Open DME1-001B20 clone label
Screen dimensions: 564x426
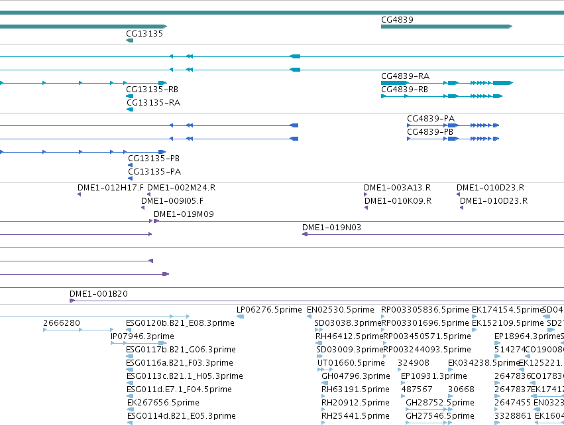click(99, 294)
